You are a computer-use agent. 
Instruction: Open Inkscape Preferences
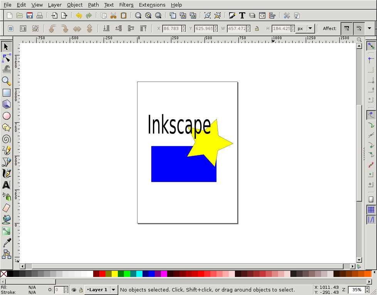[x=287, y=16]
